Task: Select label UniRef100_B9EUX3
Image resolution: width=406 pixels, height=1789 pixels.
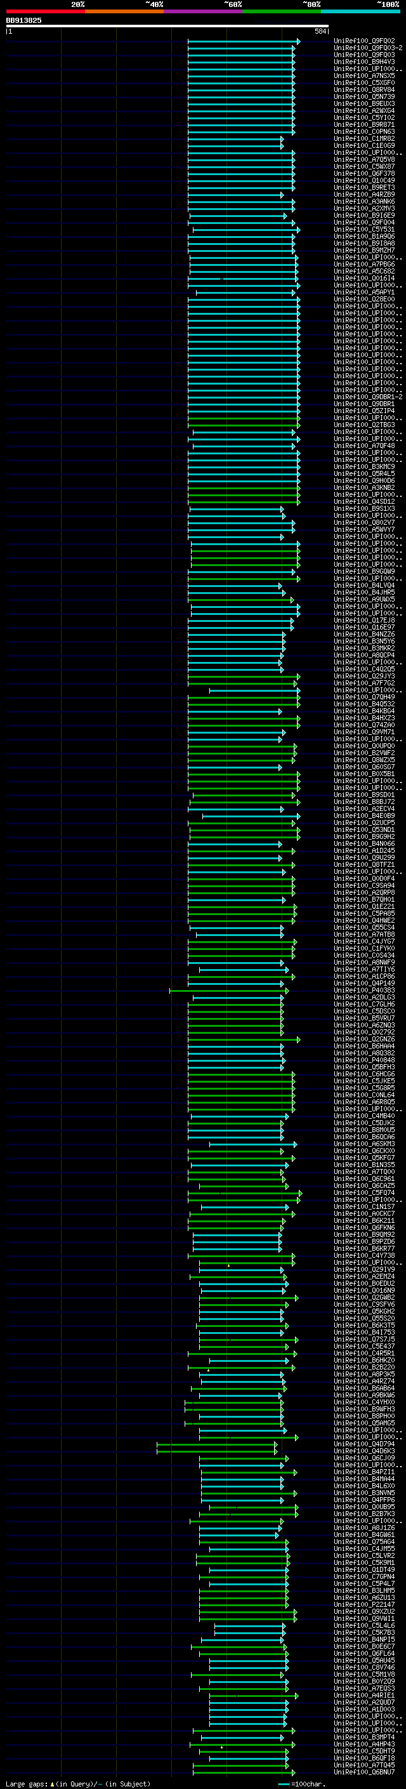Action: pos(364,103)
